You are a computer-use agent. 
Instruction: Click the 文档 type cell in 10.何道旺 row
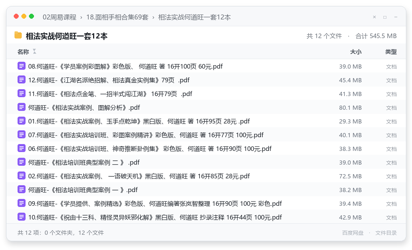(391, 218)
